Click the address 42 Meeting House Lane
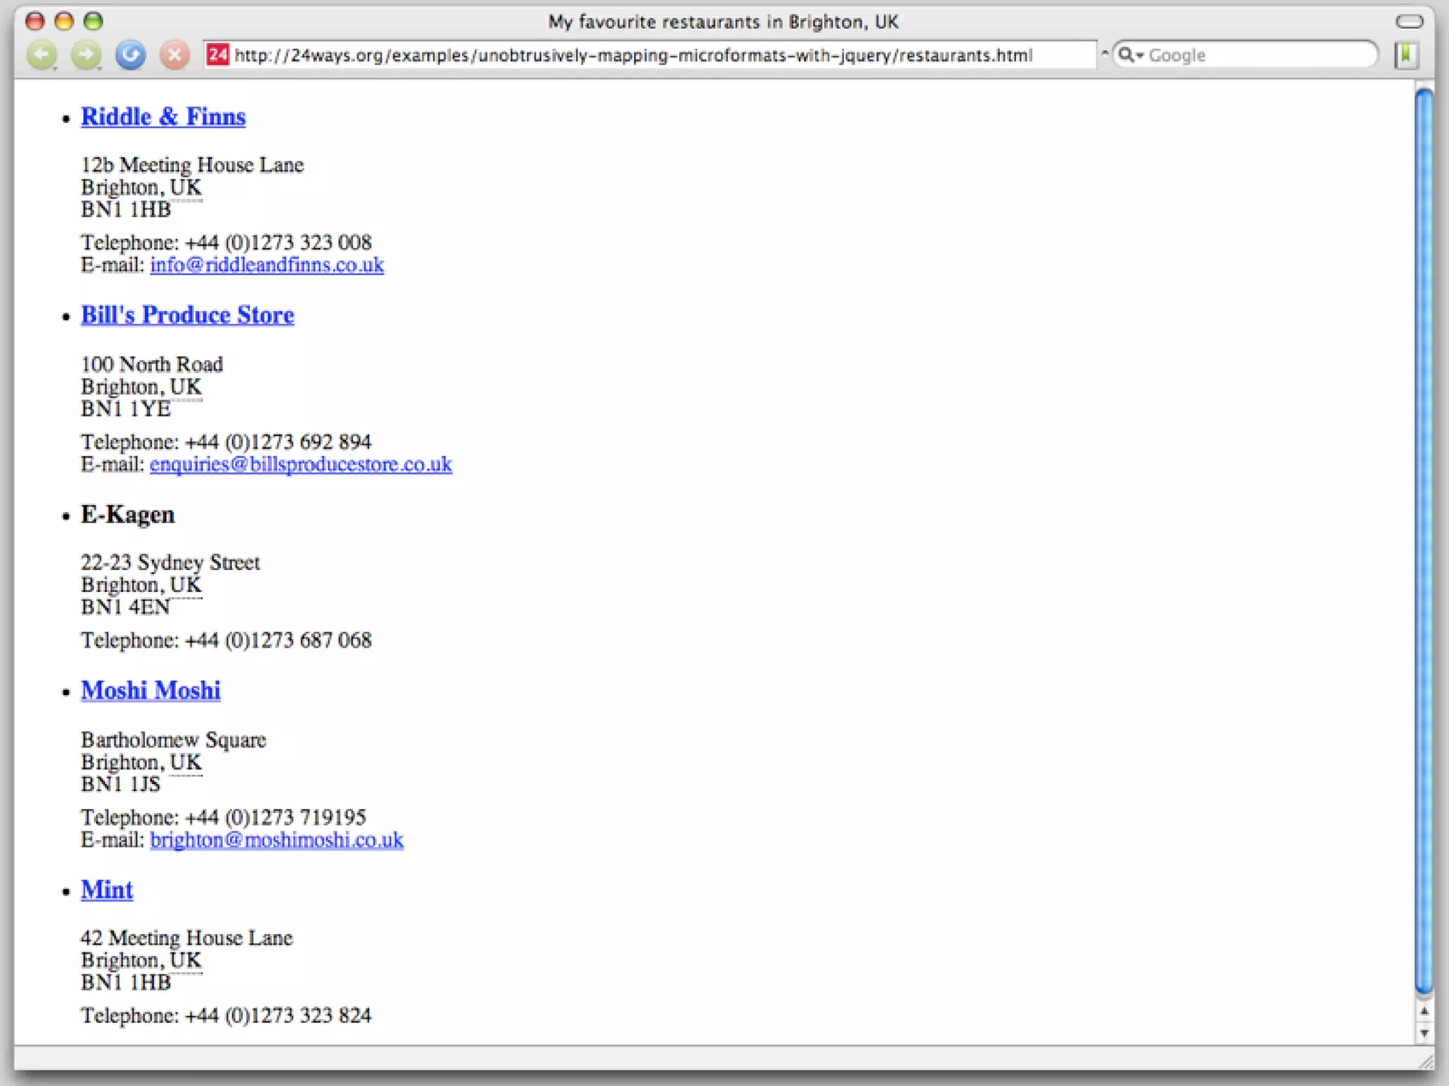 (x=187, y=938)
